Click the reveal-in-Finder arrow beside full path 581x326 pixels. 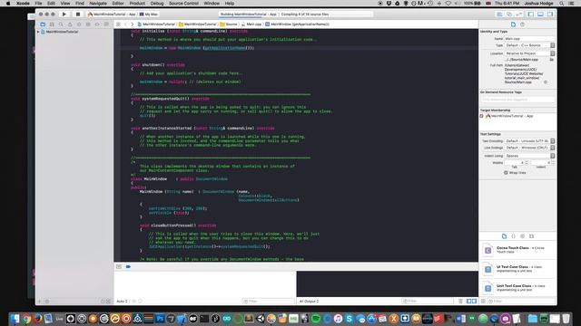[x=546, y=82]
